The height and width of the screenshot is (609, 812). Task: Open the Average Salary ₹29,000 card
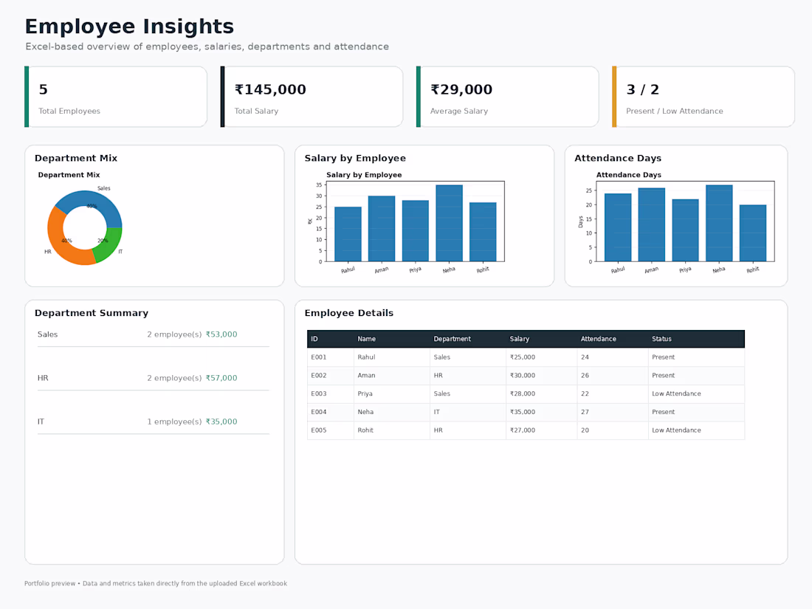[x=508, y=97]
